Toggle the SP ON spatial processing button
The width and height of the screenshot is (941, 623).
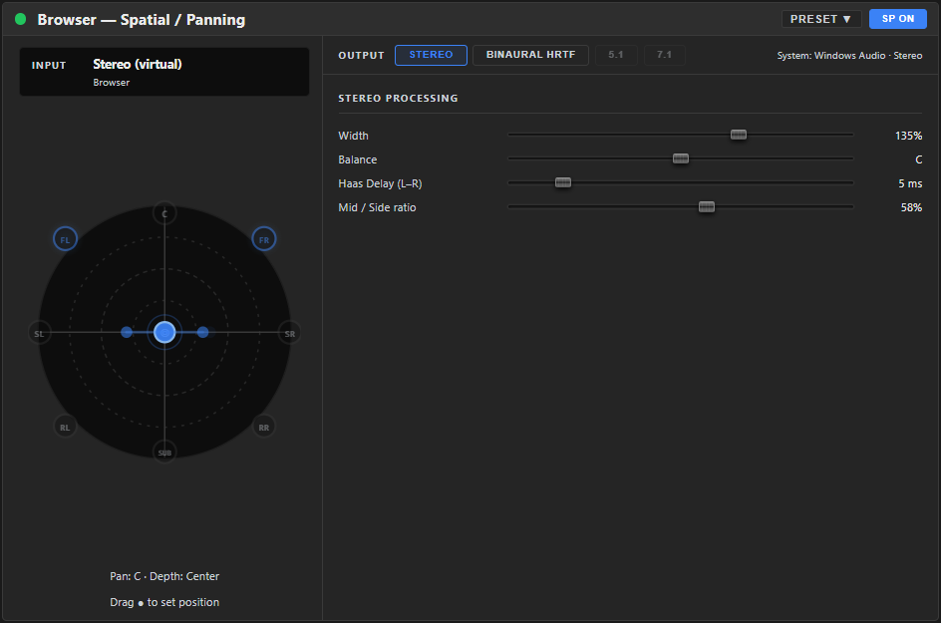898,19
